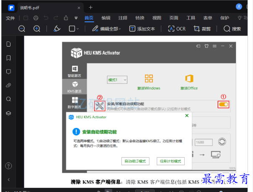Click the print icon
This screenshot has width=253, height=192.
[x=36, y=18]
